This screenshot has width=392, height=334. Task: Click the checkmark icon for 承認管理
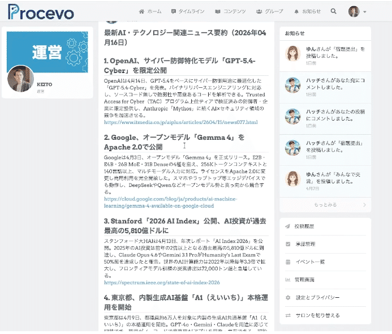288,244
